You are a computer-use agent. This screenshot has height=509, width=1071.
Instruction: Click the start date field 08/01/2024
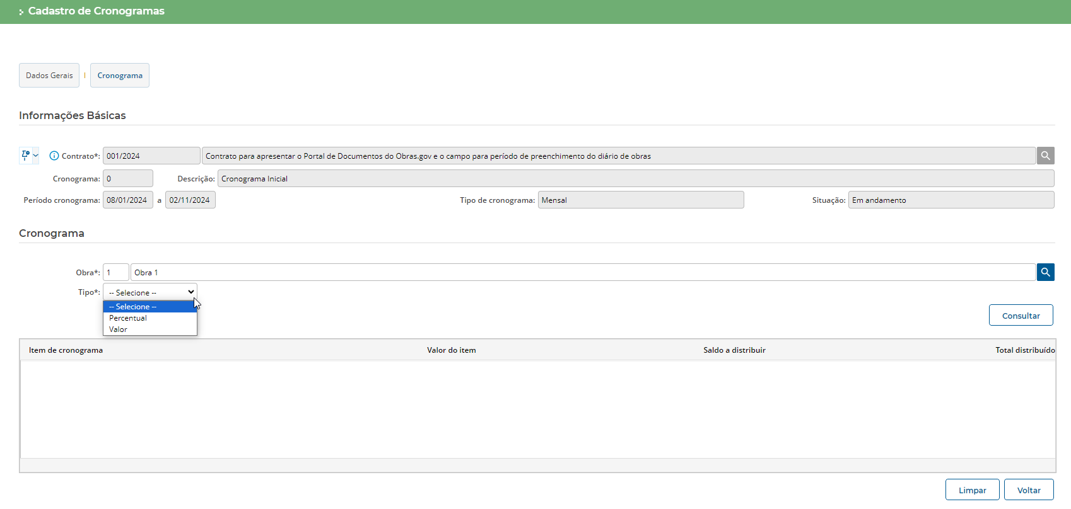coord(127,200)
